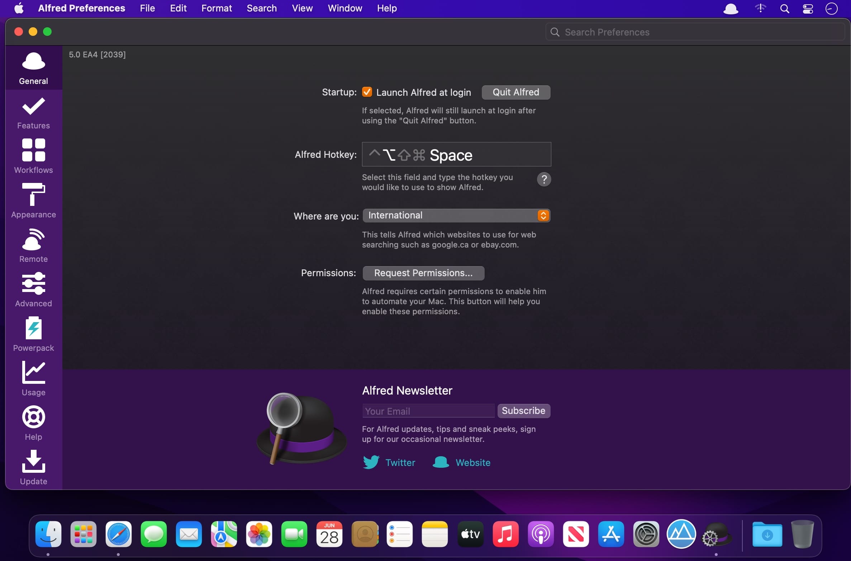Open Search menu in menu bar
The width and height of the screenshot is (851, 561).
tap(261, 8)
